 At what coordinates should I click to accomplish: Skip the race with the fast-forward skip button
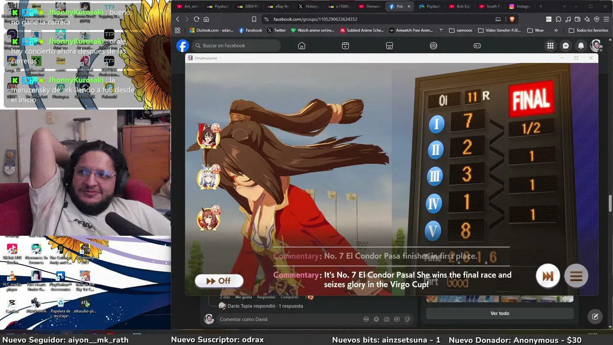click(x=548, y=276)
